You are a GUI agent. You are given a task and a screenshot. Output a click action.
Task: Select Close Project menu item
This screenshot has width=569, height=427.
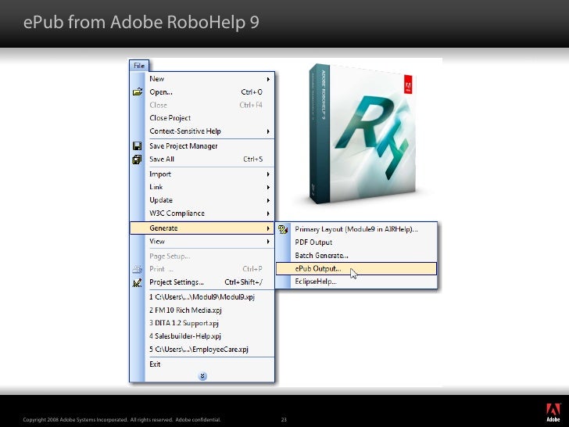[x=202, y=118]
